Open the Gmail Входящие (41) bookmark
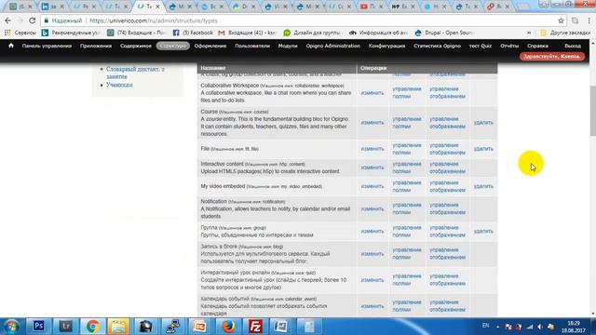Image resolution: width=596 pixels, height=335 pixels. 247,33
